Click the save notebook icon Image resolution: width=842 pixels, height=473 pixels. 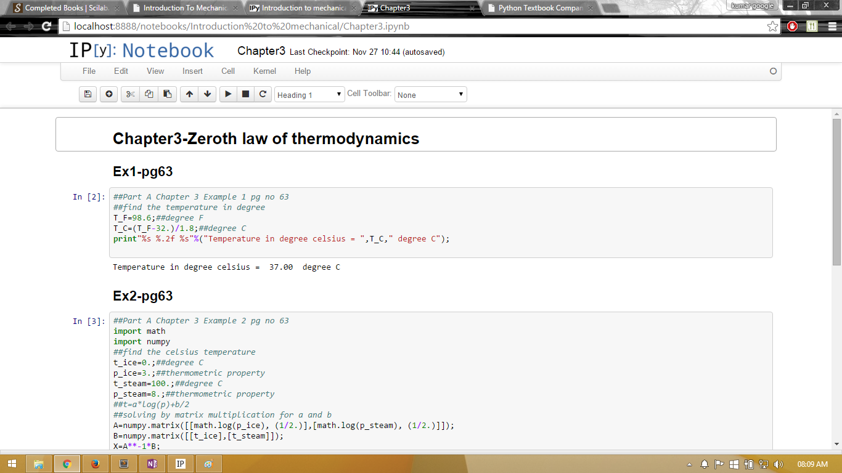coord(88,94)
